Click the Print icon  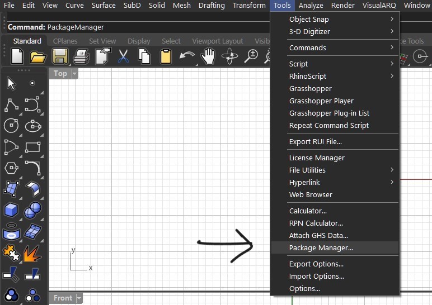(81, 56)
